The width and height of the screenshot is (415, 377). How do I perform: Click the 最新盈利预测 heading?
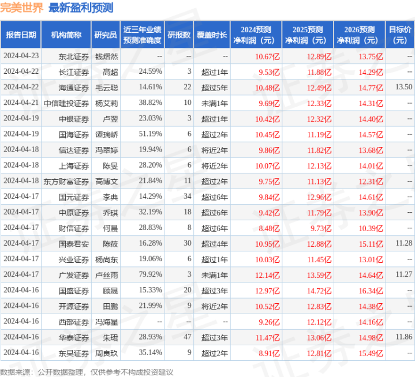[81, 7]
